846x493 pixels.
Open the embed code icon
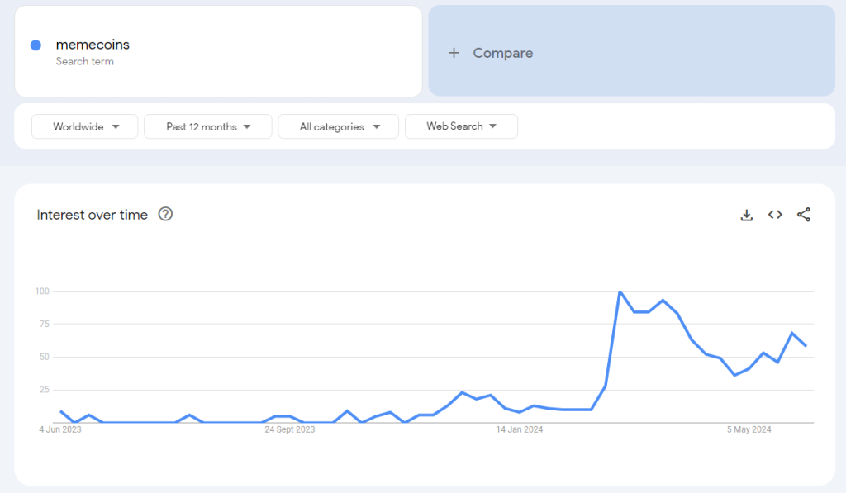pyautogui.click(x=775, y=215)
